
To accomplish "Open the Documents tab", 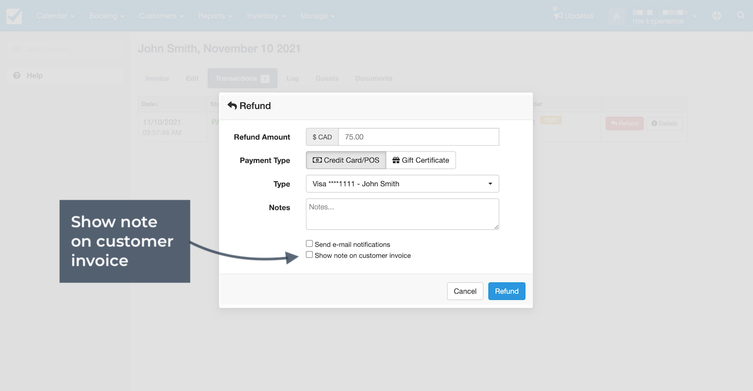I will pyautogui.click(x=374, y=78).
